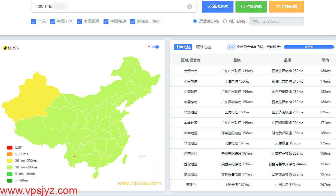Click the red lightning bolt icon on map
336x196 pixels.
pos(149,47)
